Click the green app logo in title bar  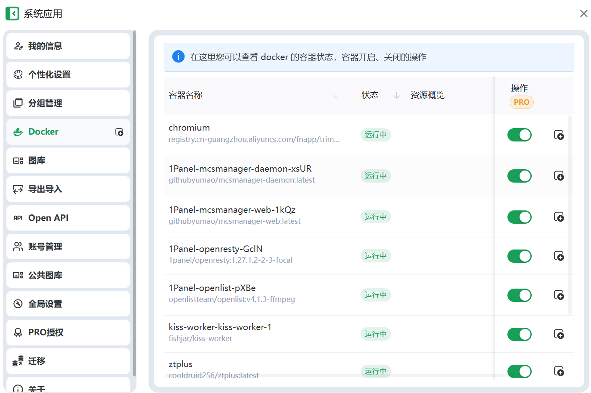click(x=12, y=13)
